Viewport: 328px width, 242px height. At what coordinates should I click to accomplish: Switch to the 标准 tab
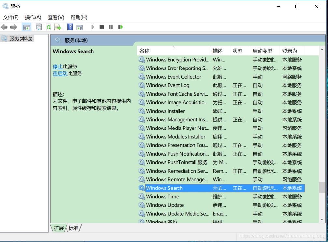pos(74,228)
